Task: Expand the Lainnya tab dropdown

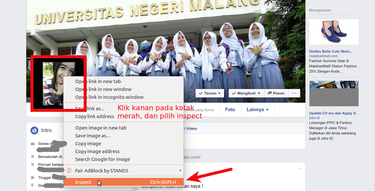Action: coord(258,110)
